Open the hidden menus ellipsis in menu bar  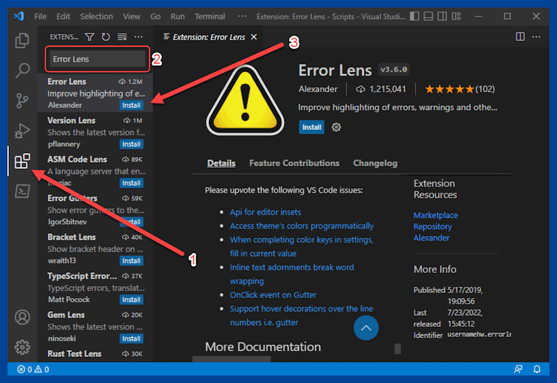[242, 16]
